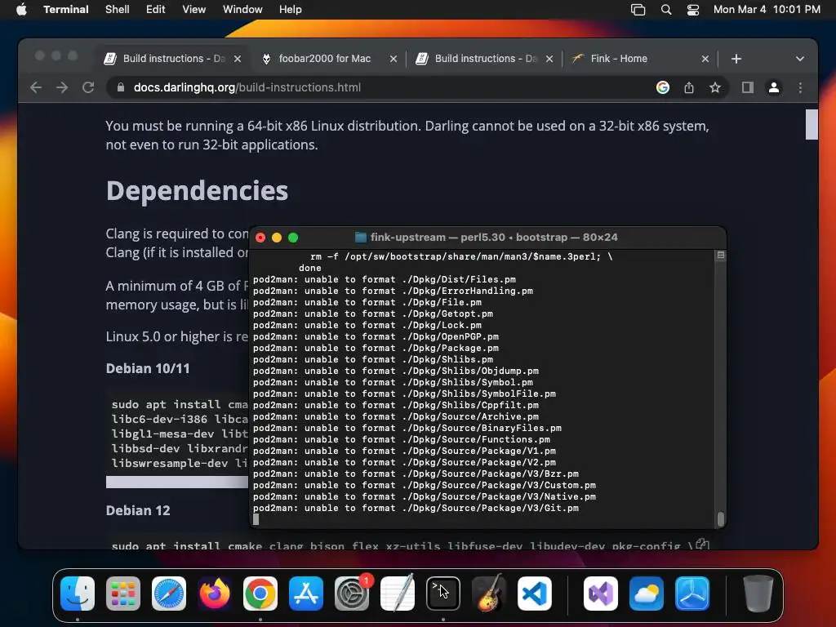Reload the Darling docs page

click(x=88, y=87)
